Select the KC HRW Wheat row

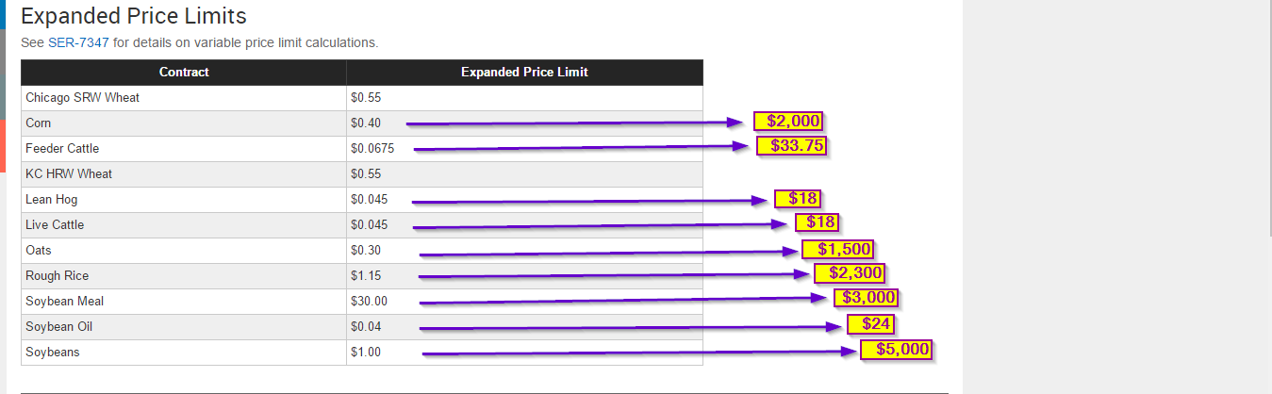[362, 174]
